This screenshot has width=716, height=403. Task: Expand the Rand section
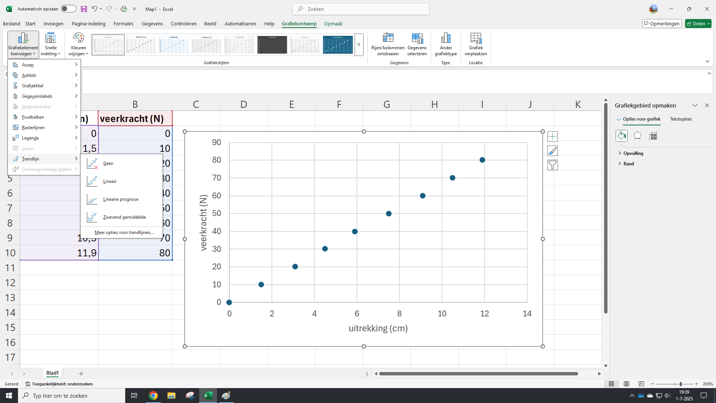[628, 164]
